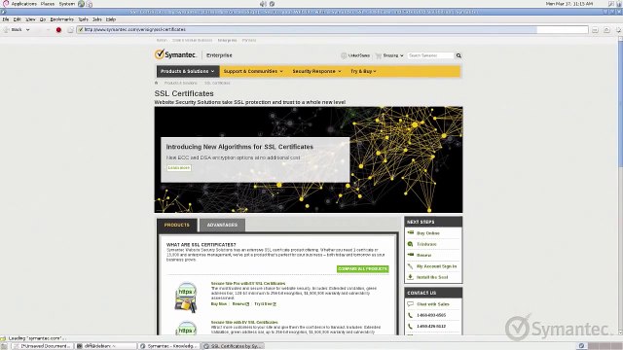Open the Secure Site Pro with EV SSL Certificates link

tap(248, 283)
